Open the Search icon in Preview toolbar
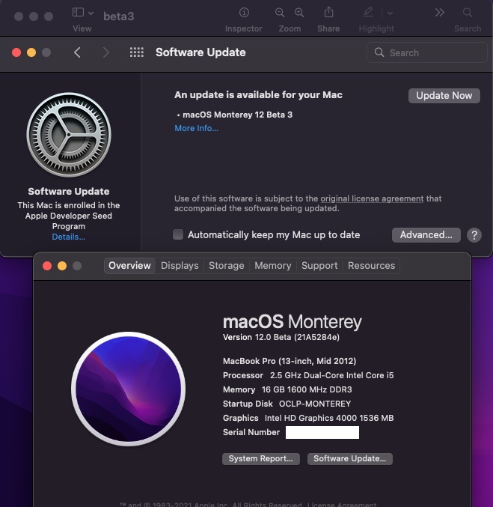The image size is (493, 507). tap(467, 13)
